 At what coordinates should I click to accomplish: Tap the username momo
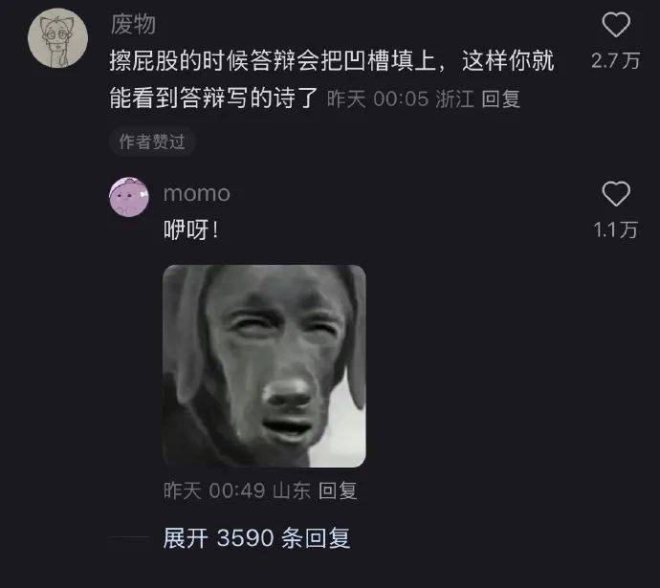click(197, 194)
